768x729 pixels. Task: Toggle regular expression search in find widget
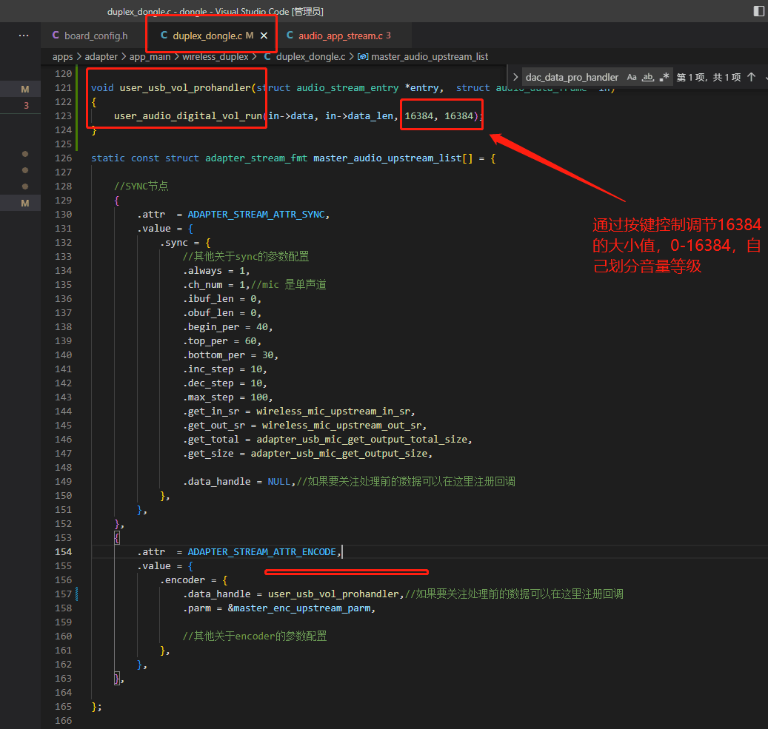tap(664, 78)
